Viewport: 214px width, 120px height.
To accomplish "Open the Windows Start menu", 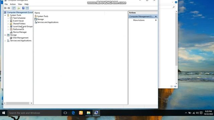I will (4, 113).
